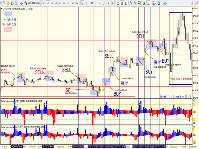
Task: Expand the XAUUSD,M5 chart menu triangle
Action: [x=2, y=9]
